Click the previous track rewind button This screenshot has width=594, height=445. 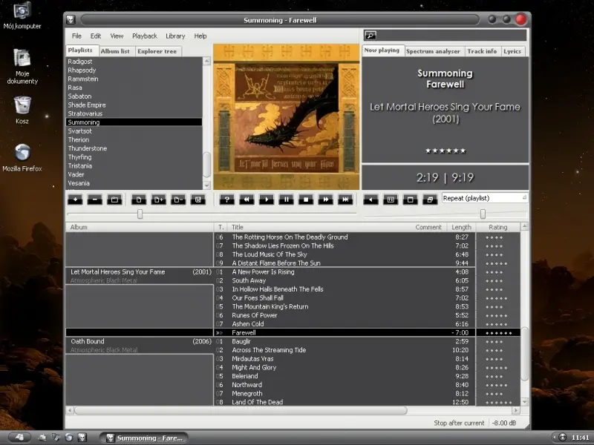pos(247,200)
